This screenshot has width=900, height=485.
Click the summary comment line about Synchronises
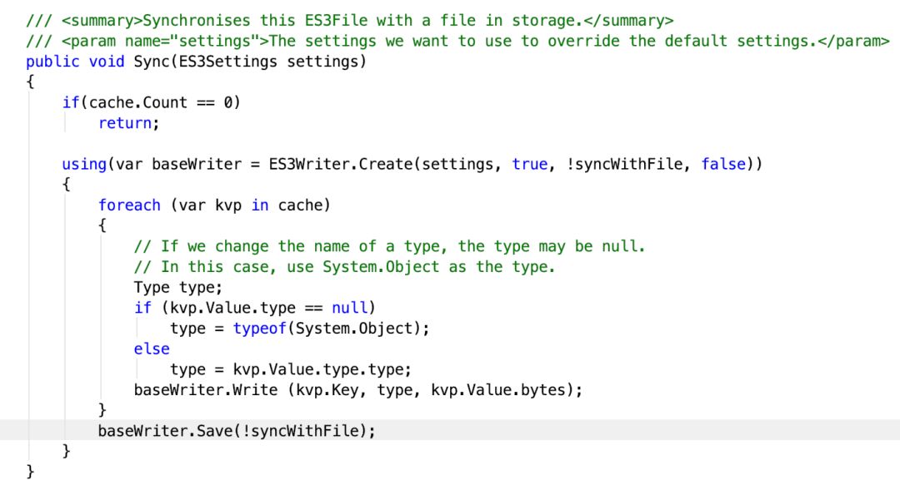tap(349, 21)
